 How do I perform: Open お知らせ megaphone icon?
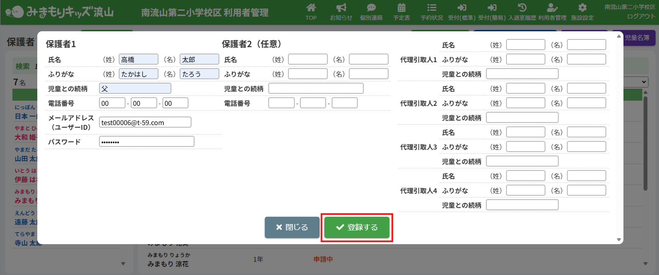pos(341,8)
